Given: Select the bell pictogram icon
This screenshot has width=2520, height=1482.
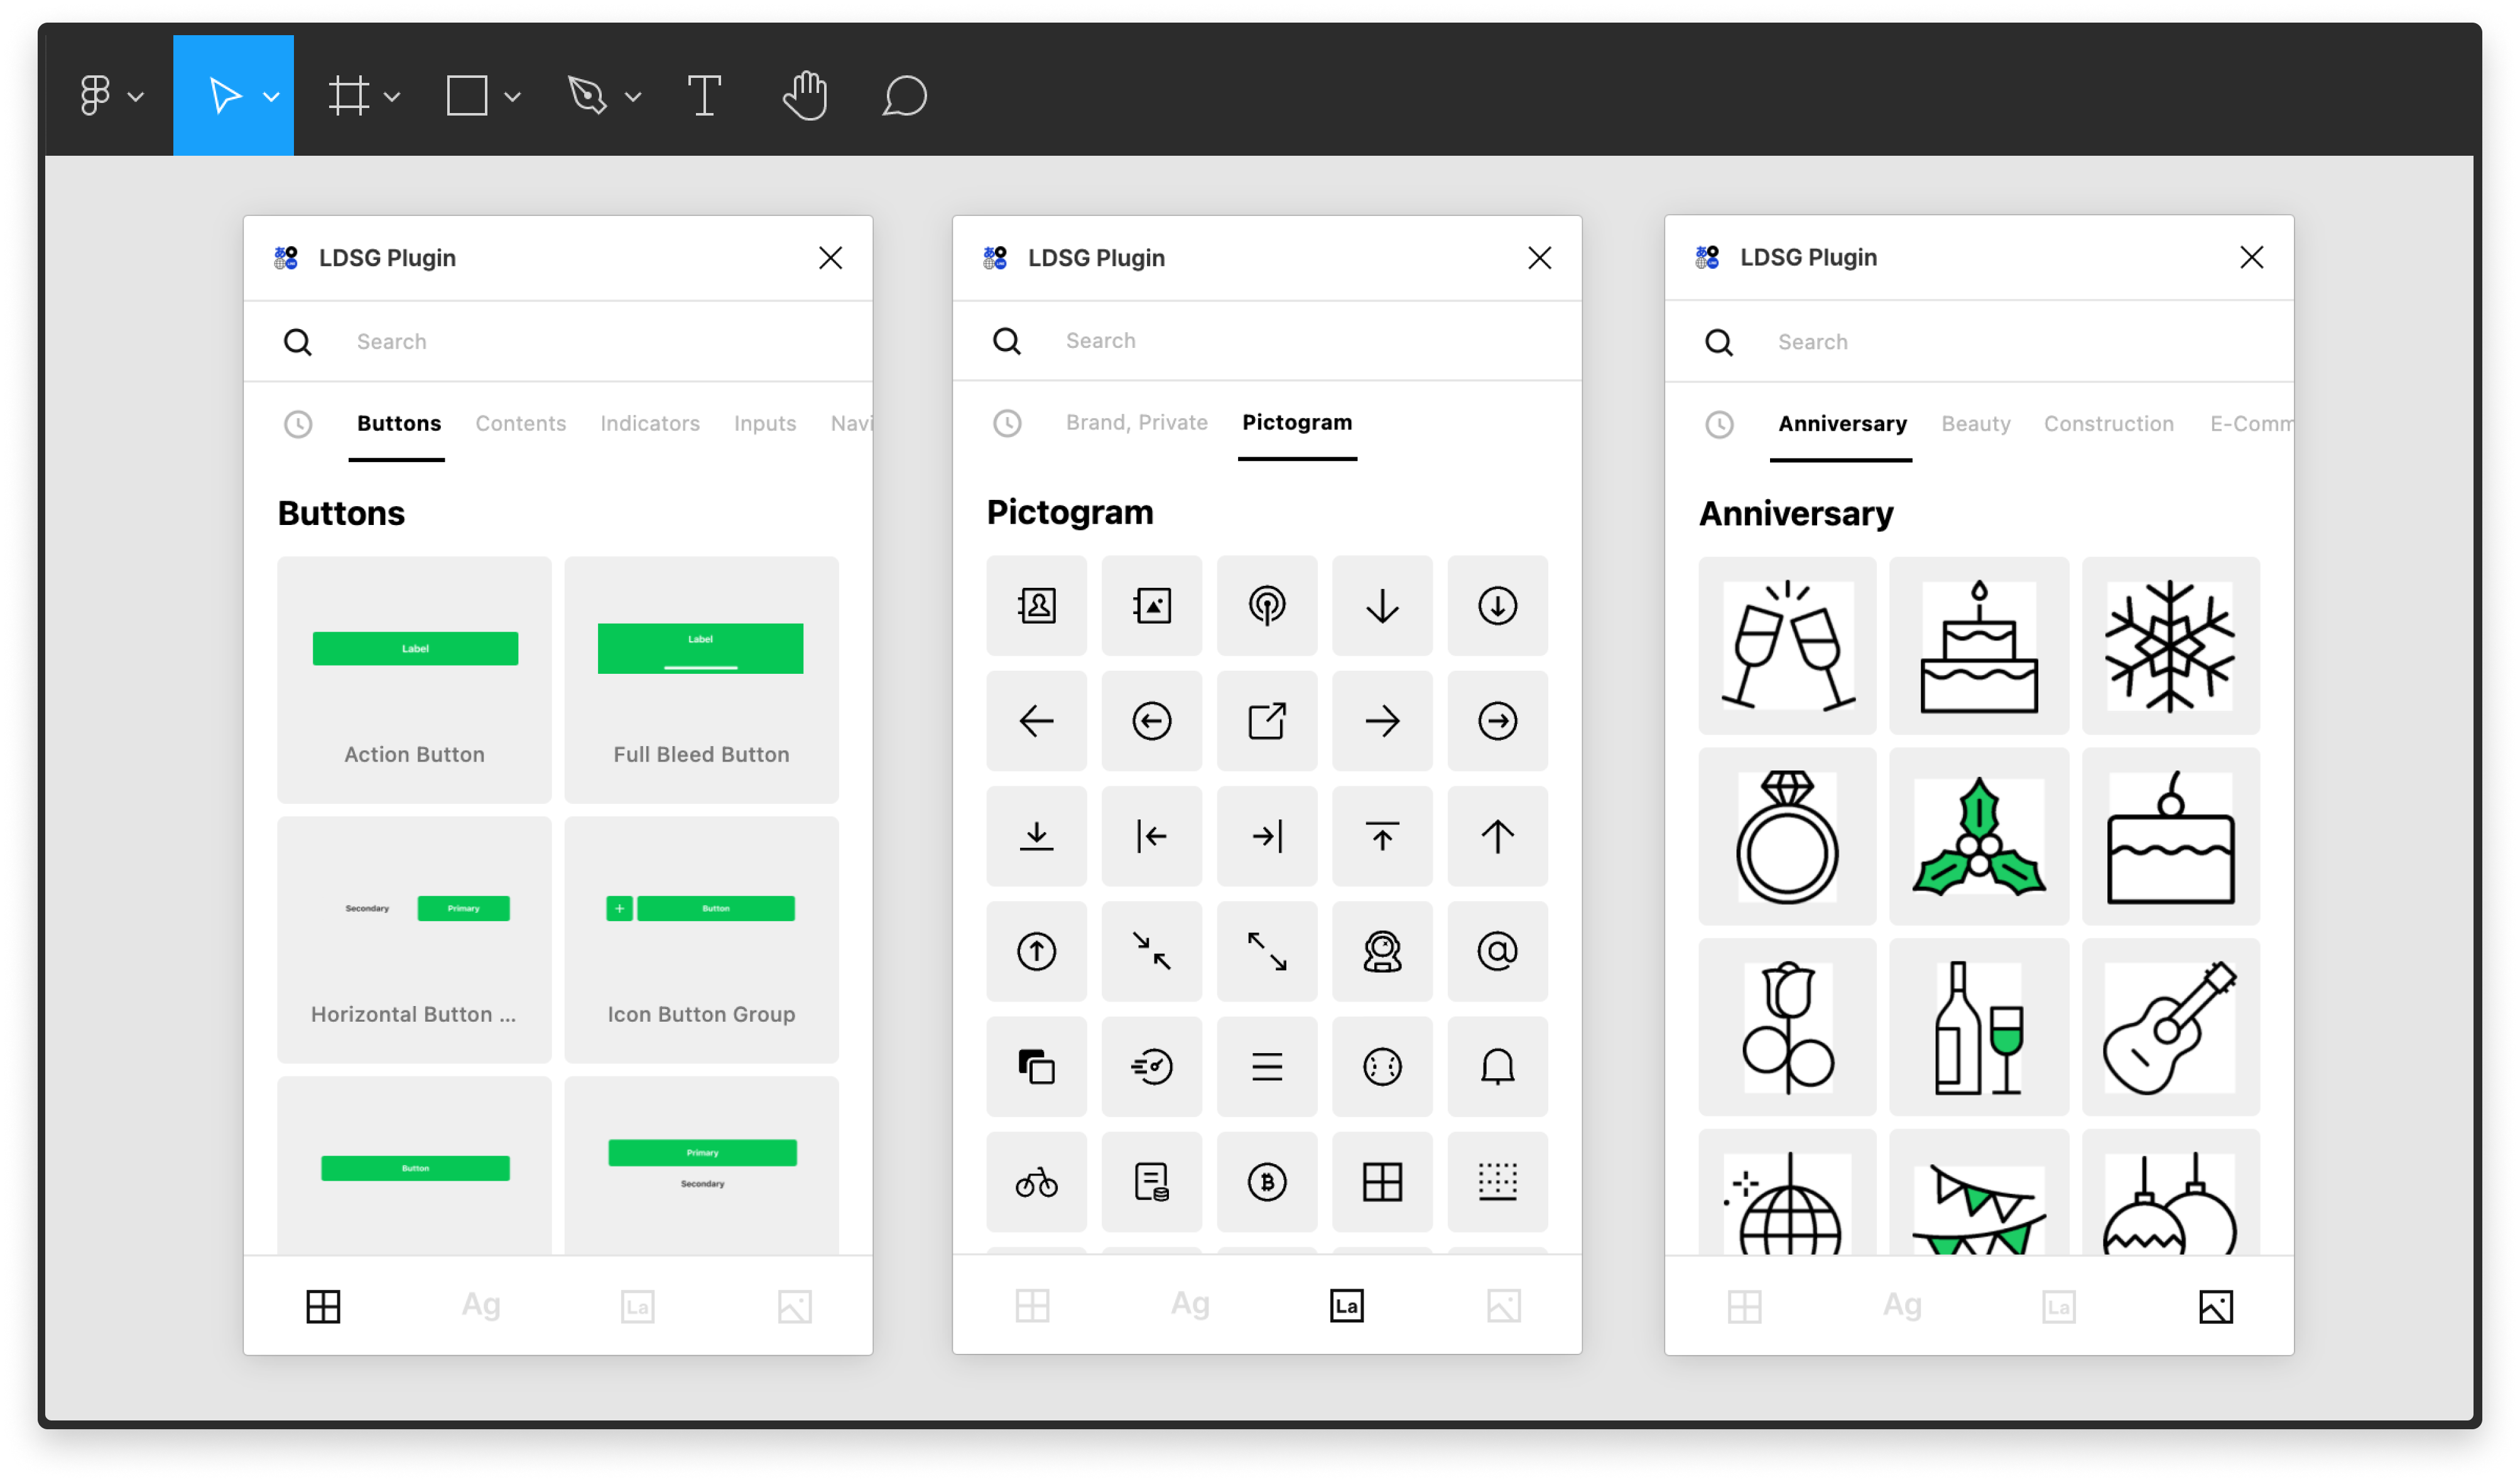Looking at the screenshot, I should pos(1497,1067).
